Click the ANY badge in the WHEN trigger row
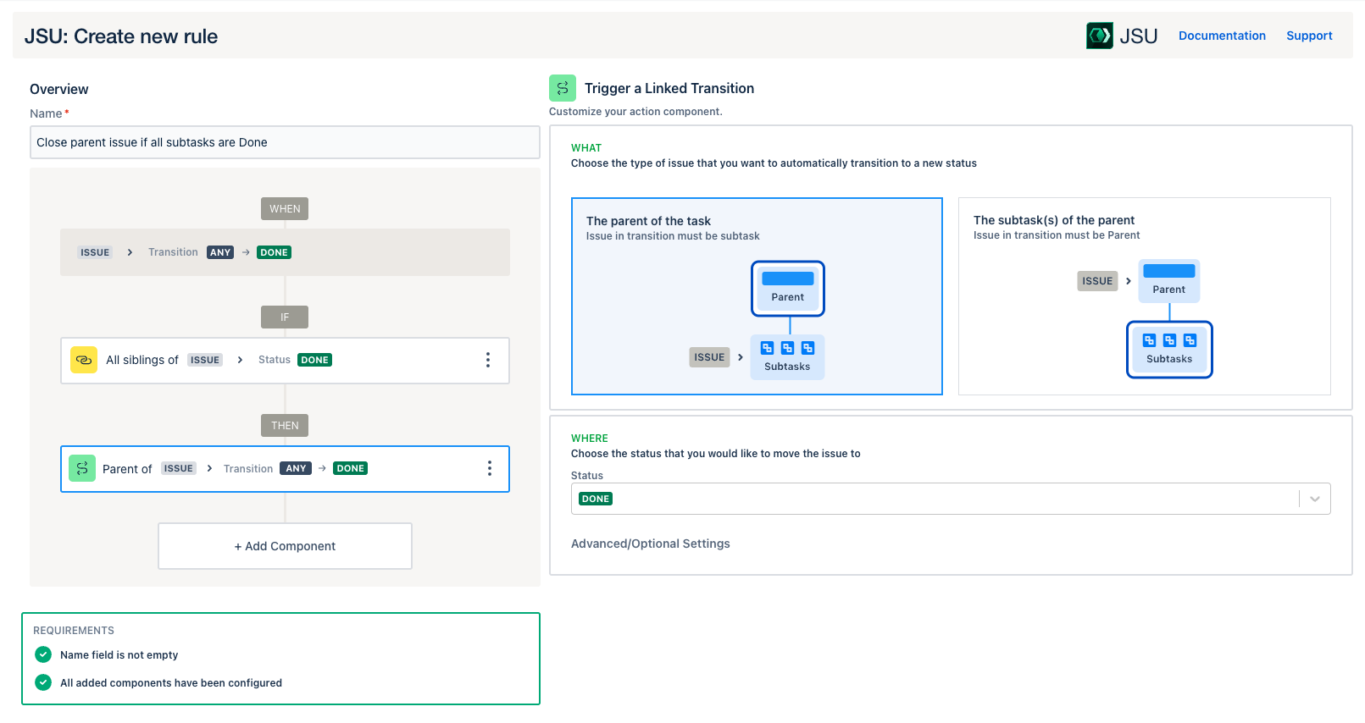The width and height of the screenshot is (1365, 723). click(220, 252)
